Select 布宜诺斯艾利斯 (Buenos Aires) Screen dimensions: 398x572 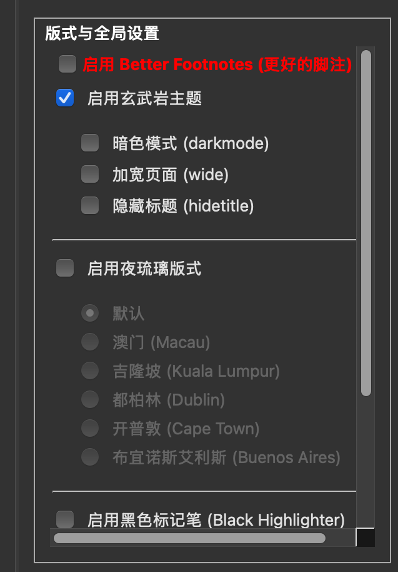[x=89, y=457]
